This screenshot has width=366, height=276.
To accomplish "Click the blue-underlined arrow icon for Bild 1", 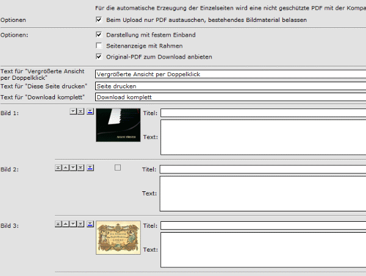I will pos(90,111).
